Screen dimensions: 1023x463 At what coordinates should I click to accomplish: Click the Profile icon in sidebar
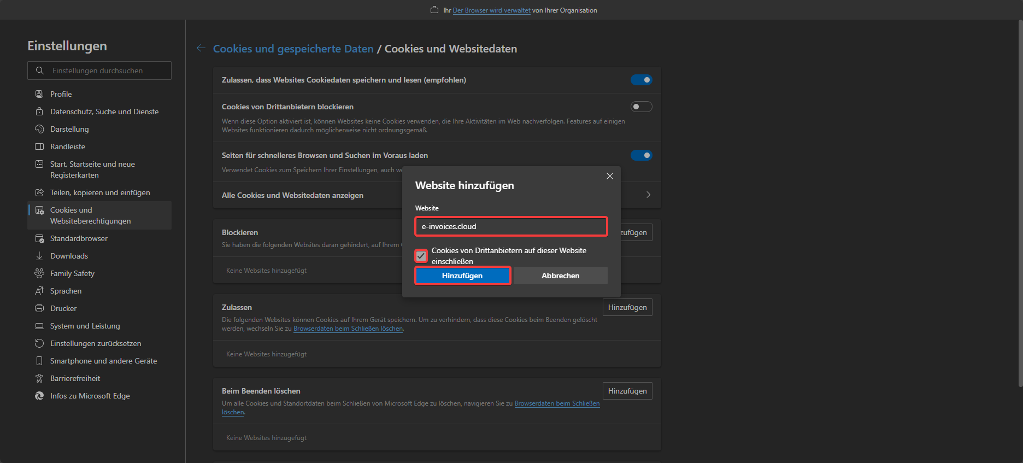pyautogui.click(x=39, y=94)
